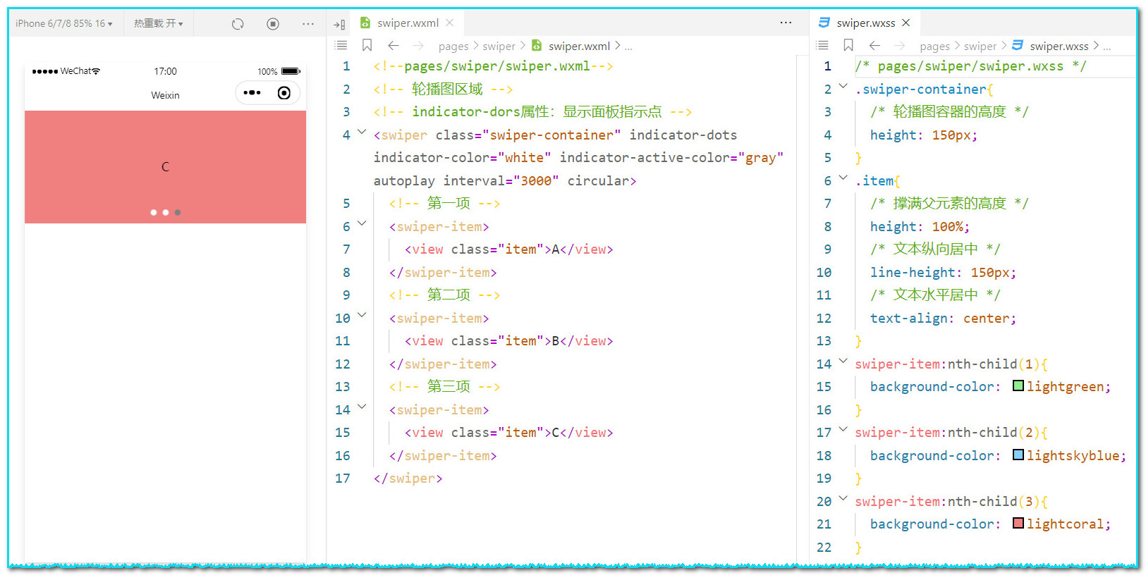Click the mini program capsule close circle
The height and width of the screenshot is (580, 1146).
tap(284, 93)
